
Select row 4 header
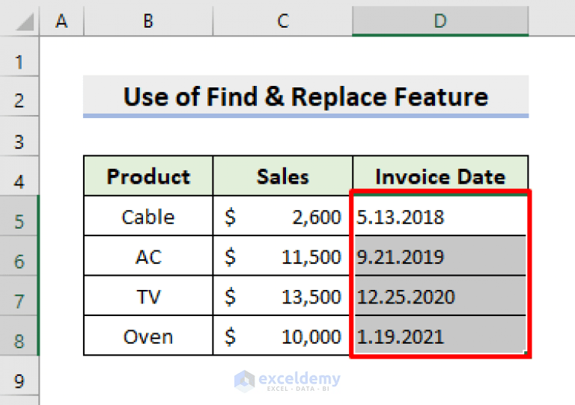click(19, 176)
